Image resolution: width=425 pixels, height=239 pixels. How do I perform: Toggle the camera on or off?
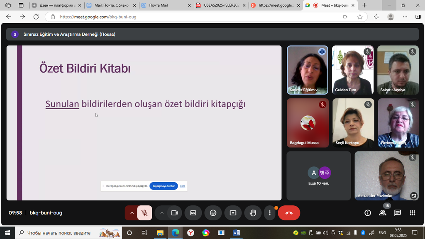pyautogui.click(x=174, y=213)
